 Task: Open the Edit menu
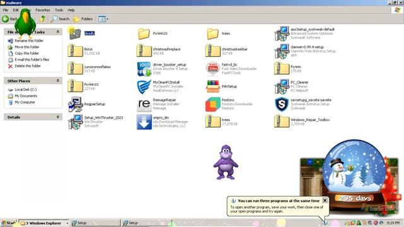click(x=16, y=10)
